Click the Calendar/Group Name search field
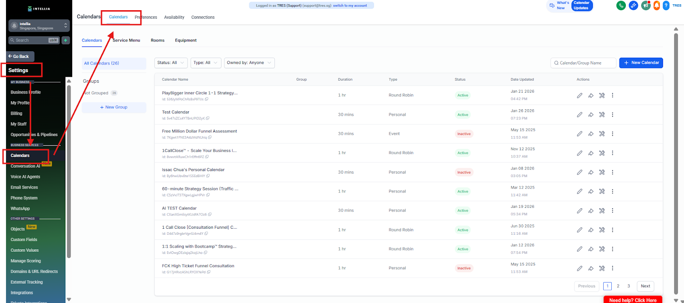The image size is (684, 303). (583, 63)
